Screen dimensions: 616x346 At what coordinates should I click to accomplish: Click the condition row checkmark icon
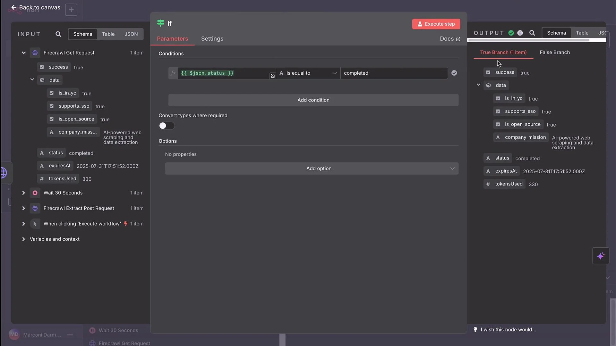454,73
